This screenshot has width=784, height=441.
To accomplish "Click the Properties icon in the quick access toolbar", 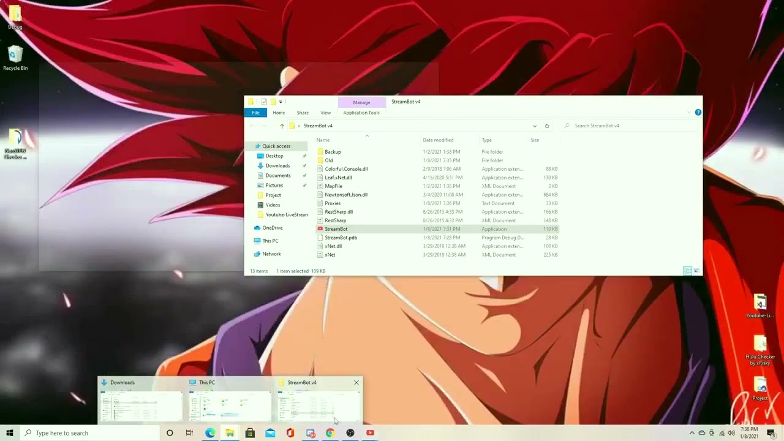I will tap(263, 102).
